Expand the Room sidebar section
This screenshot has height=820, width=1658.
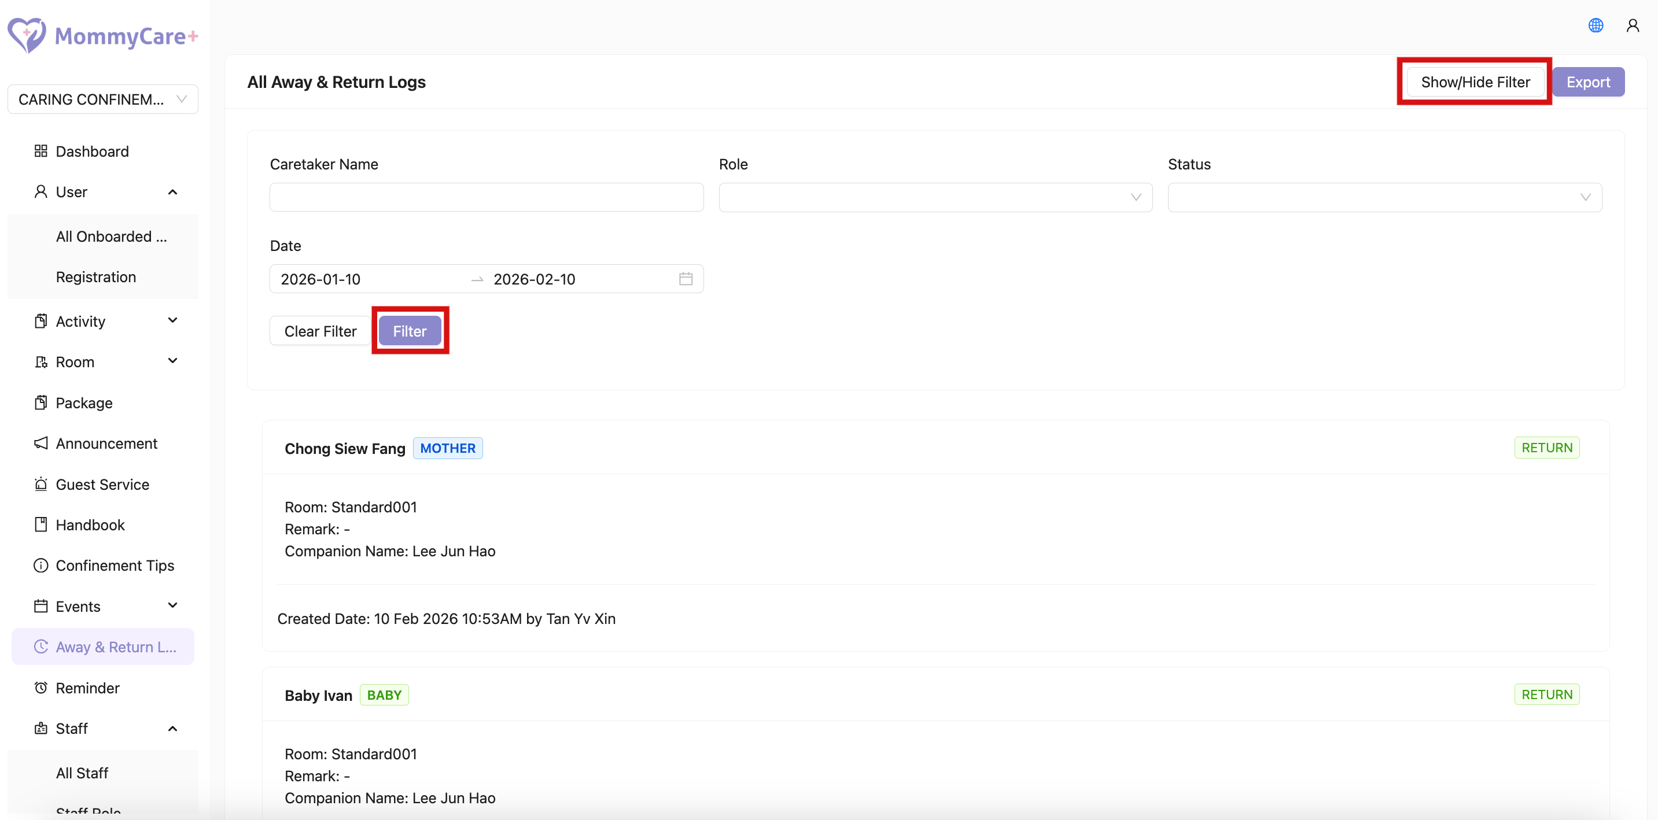tap(172, 361)
